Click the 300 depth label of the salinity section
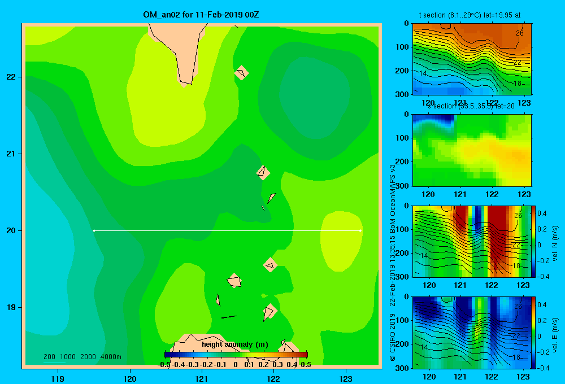 [x=402, y=186]
